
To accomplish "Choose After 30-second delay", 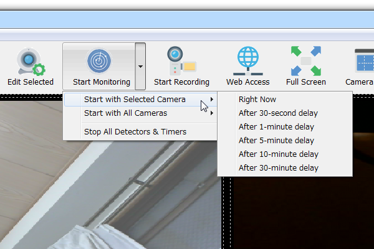I will [x=285, y=113].
